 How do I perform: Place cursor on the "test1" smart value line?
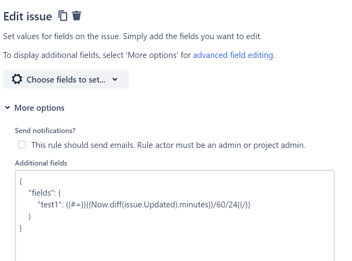(144, 205)
